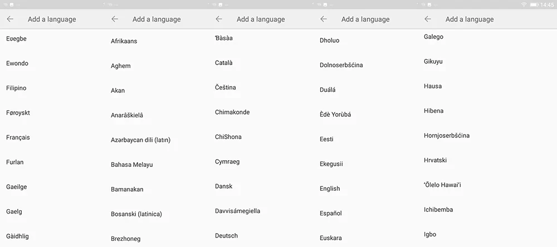This screenshot has width=557, height=247.
Task: Choose Bahasa Melayu
Action: coord(132,165)
